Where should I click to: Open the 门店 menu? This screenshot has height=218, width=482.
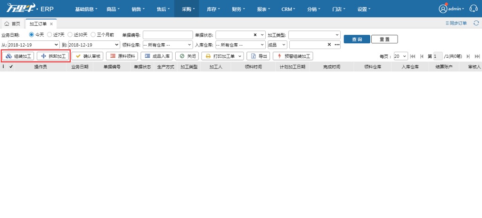click(x=339, y=9)
